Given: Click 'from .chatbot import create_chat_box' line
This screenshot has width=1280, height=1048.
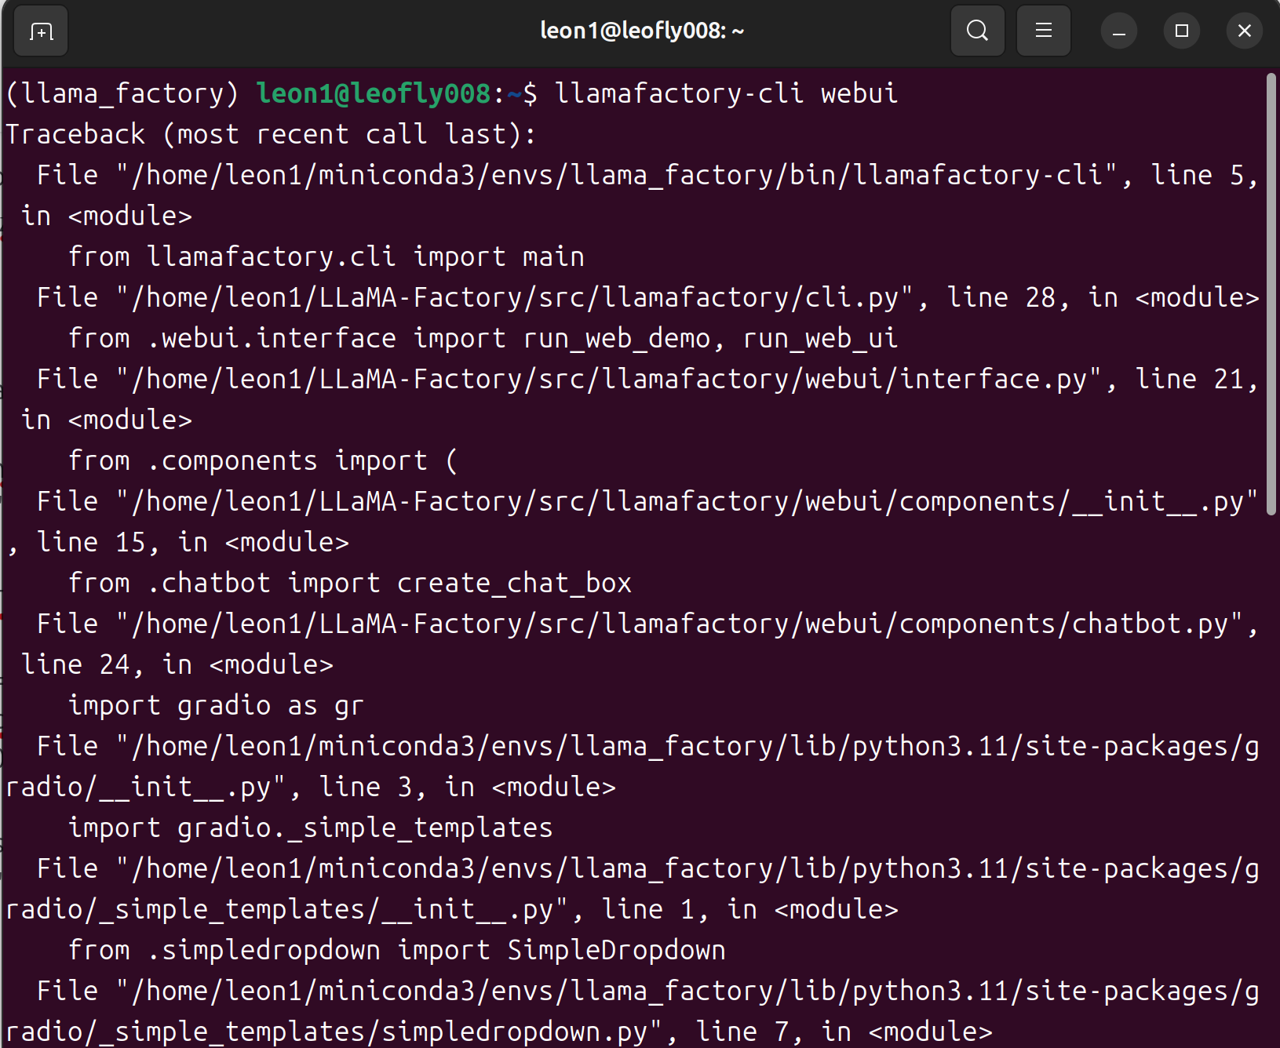Looking at the screenshot, I should pos(349,584).
